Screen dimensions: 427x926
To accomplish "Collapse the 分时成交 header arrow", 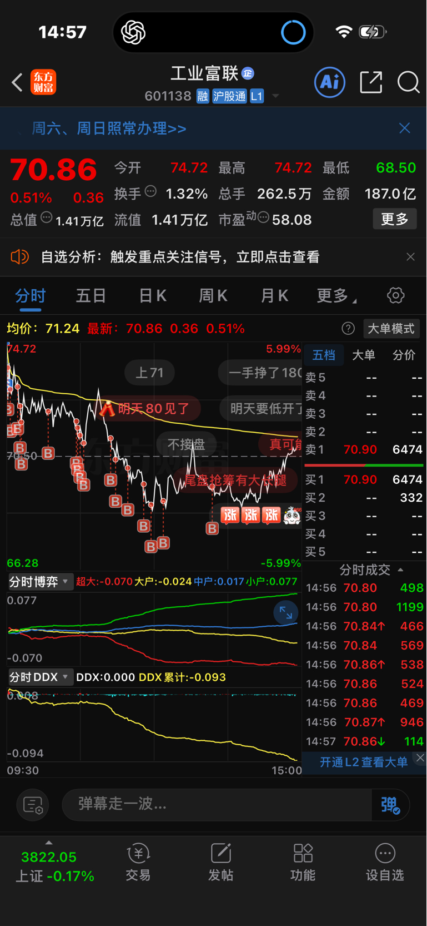I will (400, 570).
